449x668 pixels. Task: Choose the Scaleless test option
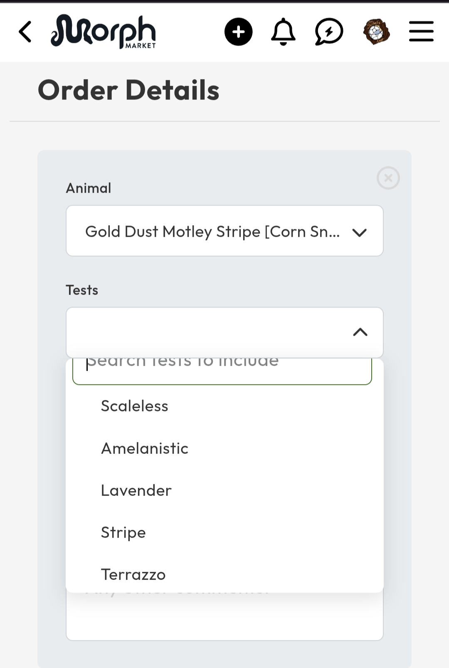[135, 406]
